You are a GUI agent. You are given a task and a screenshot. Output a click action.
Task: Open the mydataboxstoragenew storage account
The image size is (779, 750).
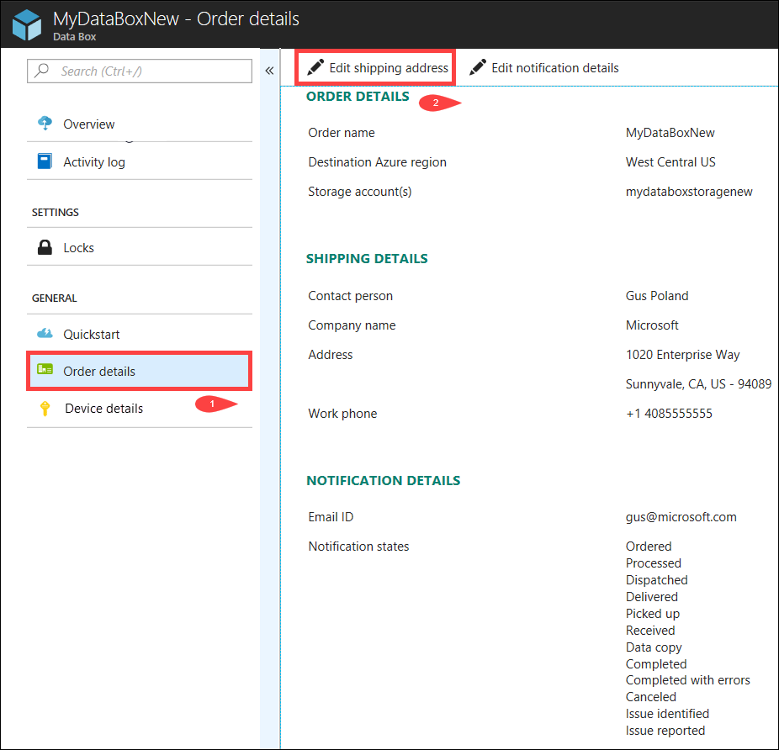pyautogui.click(x=689, y=191)
